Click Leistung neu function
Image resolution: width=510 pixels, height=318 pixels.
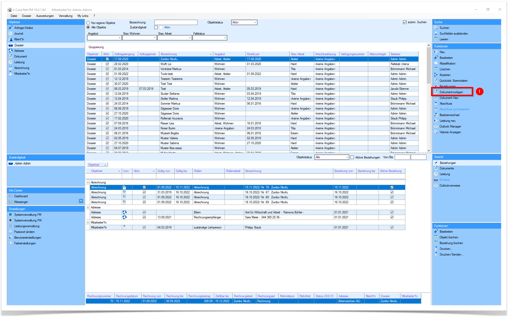pyautogui.click(x=448, y=121)
